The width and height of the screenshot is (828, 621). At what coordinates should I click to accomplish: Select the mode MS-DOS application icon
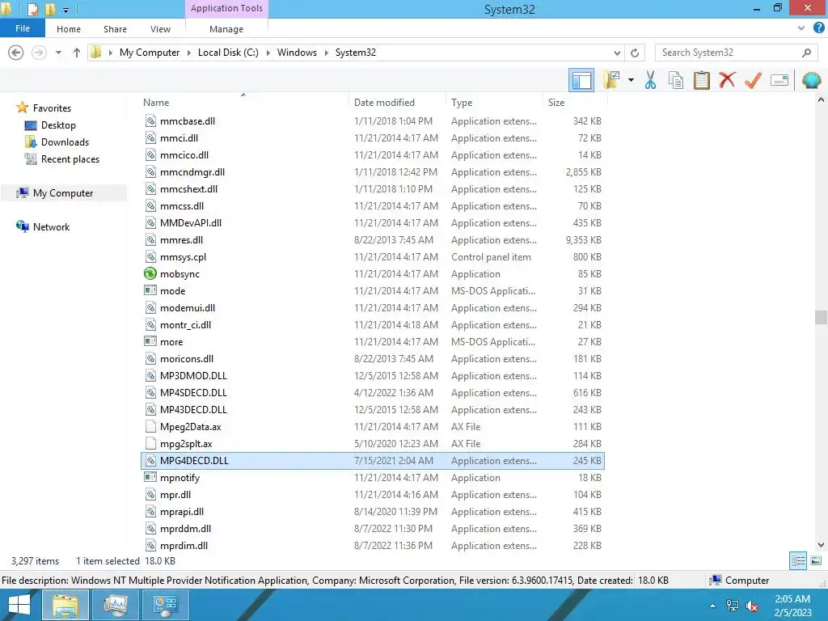[150, 290]
